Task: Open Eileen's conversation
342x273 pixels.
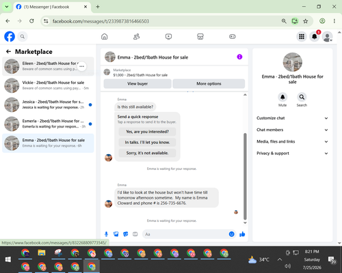Action: pyautogui.click(x=48, y=66)
